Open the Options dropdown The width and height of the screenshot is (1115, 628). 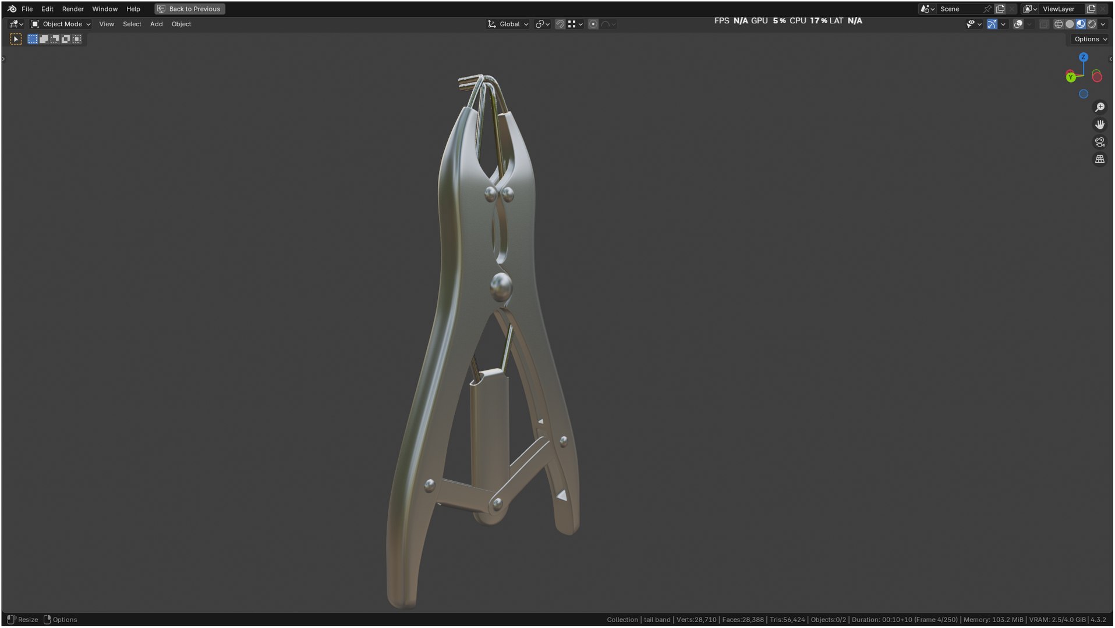(1091, 39)
